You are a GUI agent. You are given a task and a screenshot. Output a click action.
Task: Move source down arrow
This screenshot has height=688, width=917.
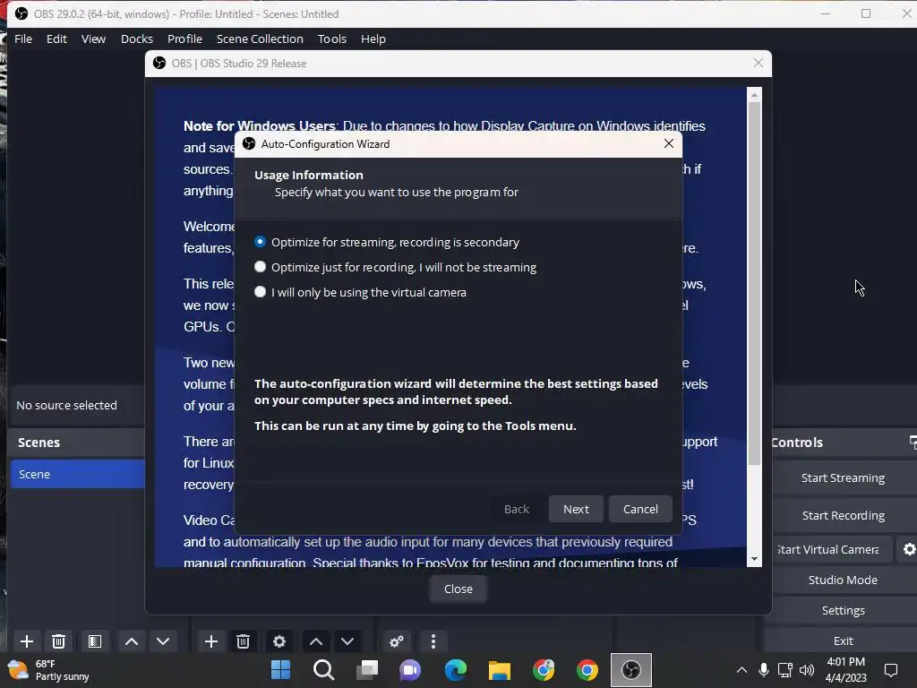pyautogui.click(x=347, y=641)
